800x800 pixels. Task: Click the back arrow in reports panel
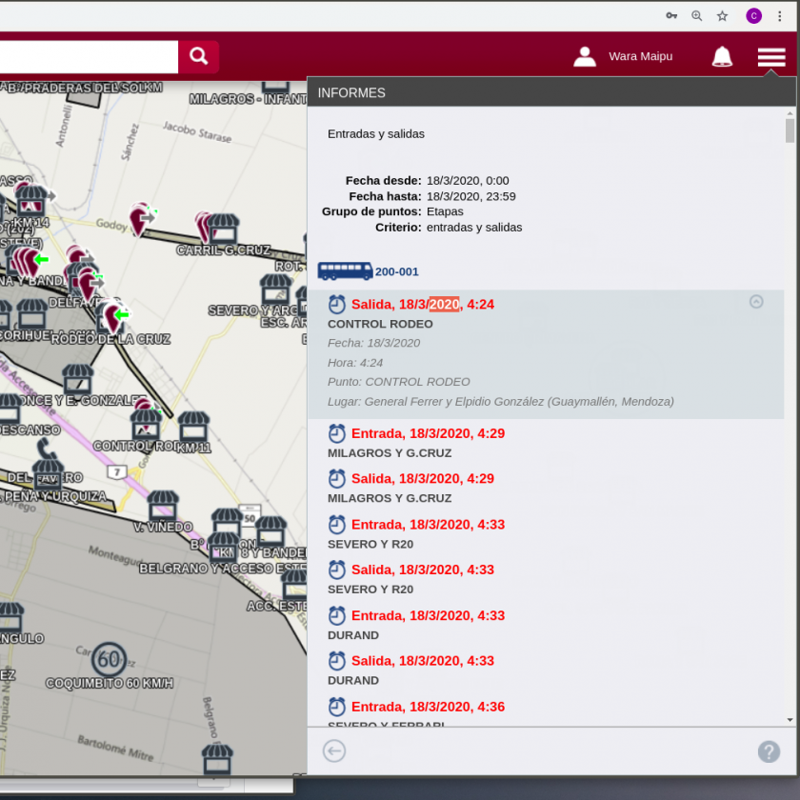(x=334, y=751)
